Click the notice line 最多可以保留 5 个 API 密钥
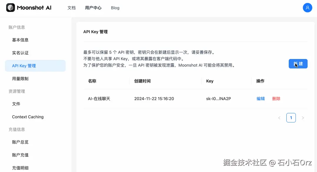 tap(150, 52)
